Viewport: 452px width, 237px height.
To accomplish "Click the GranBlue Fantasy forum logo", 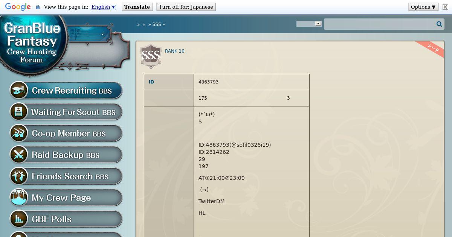I will (x=33, y=43).
